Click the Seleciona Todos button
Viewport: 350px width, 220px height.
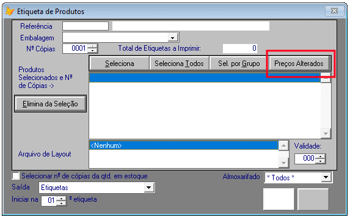pyautogui.click(x=179, y=64)
